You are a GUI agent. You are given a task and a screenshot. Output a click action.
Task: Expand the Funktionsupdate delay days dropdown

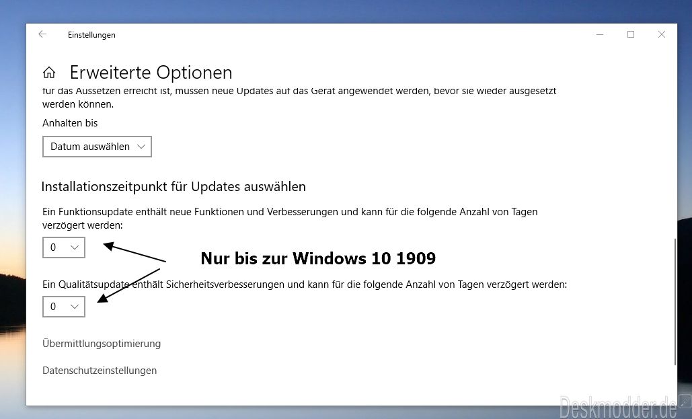coord(64,247)
